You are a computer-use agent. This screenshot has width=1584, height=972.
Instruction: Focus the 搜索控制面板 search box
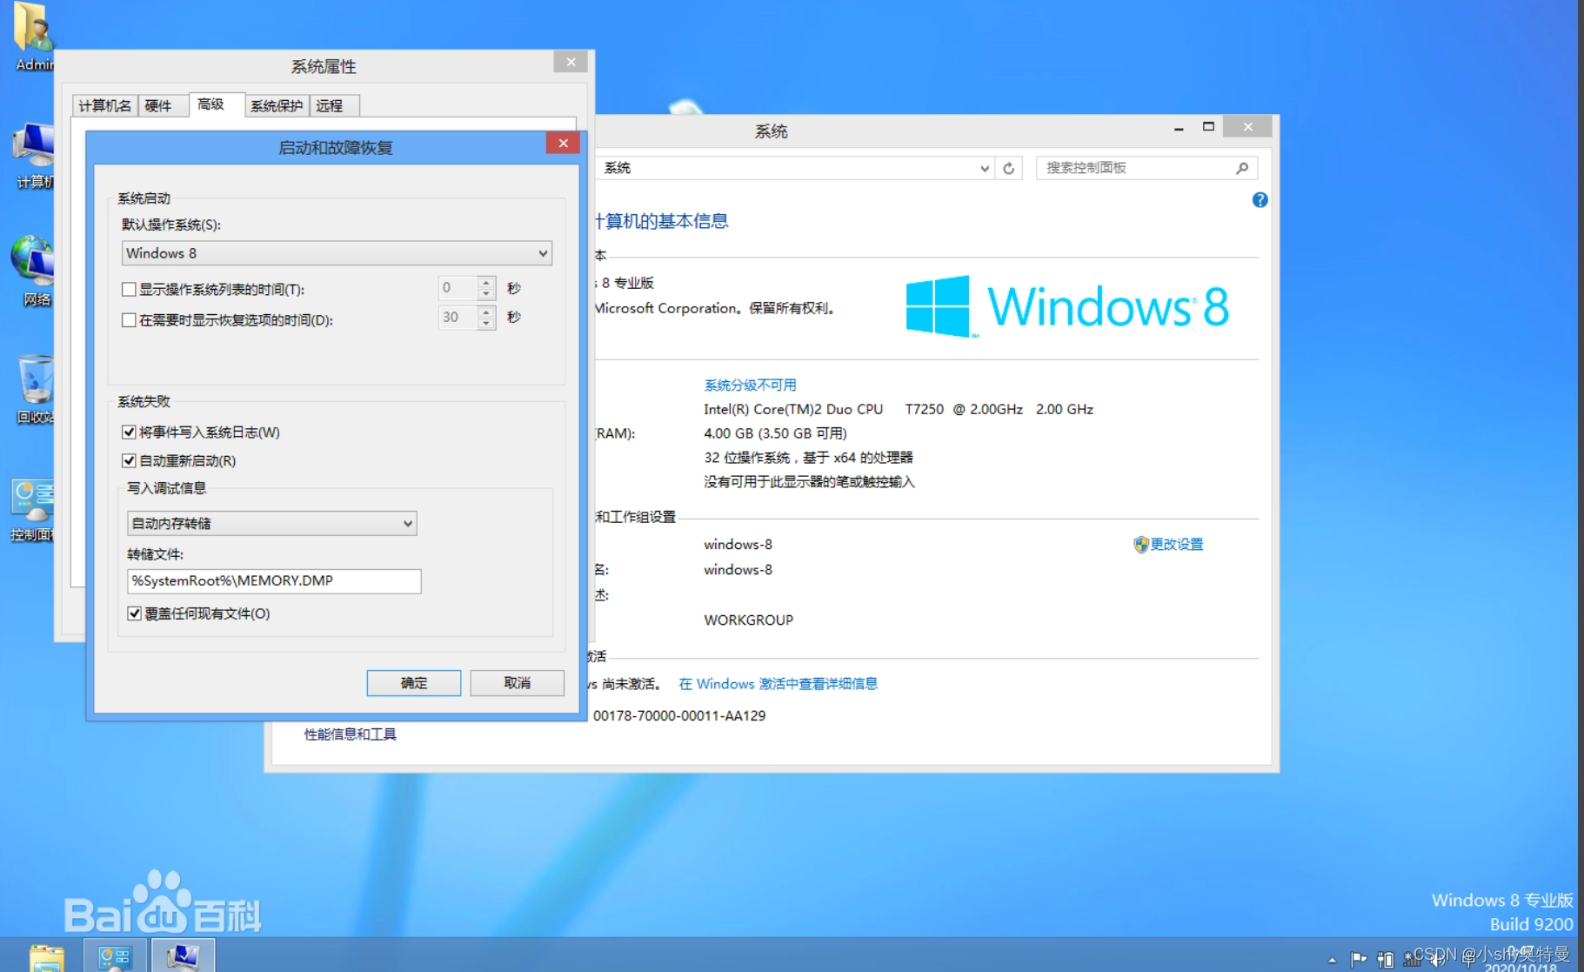(x=1135, y=168)
